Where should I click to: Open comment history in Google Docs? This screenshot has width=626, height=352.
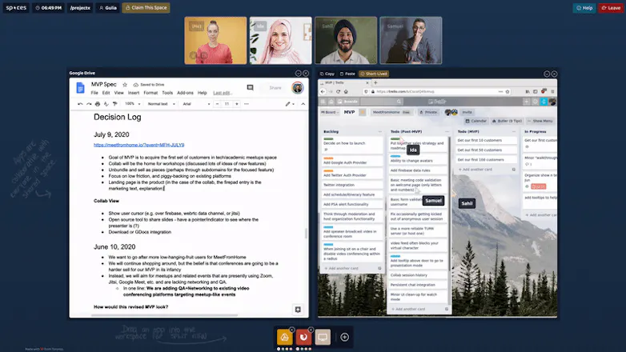click(x=250, y=87)
